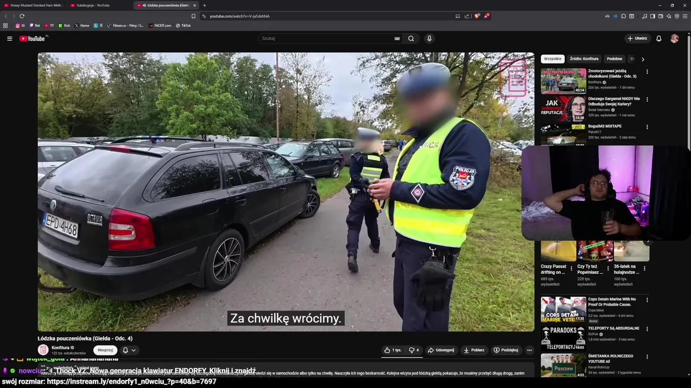Open options for Zmotoryzowani jeżdżą chodnikami video
Screen dimensions: 691x388
coord(647,72)
